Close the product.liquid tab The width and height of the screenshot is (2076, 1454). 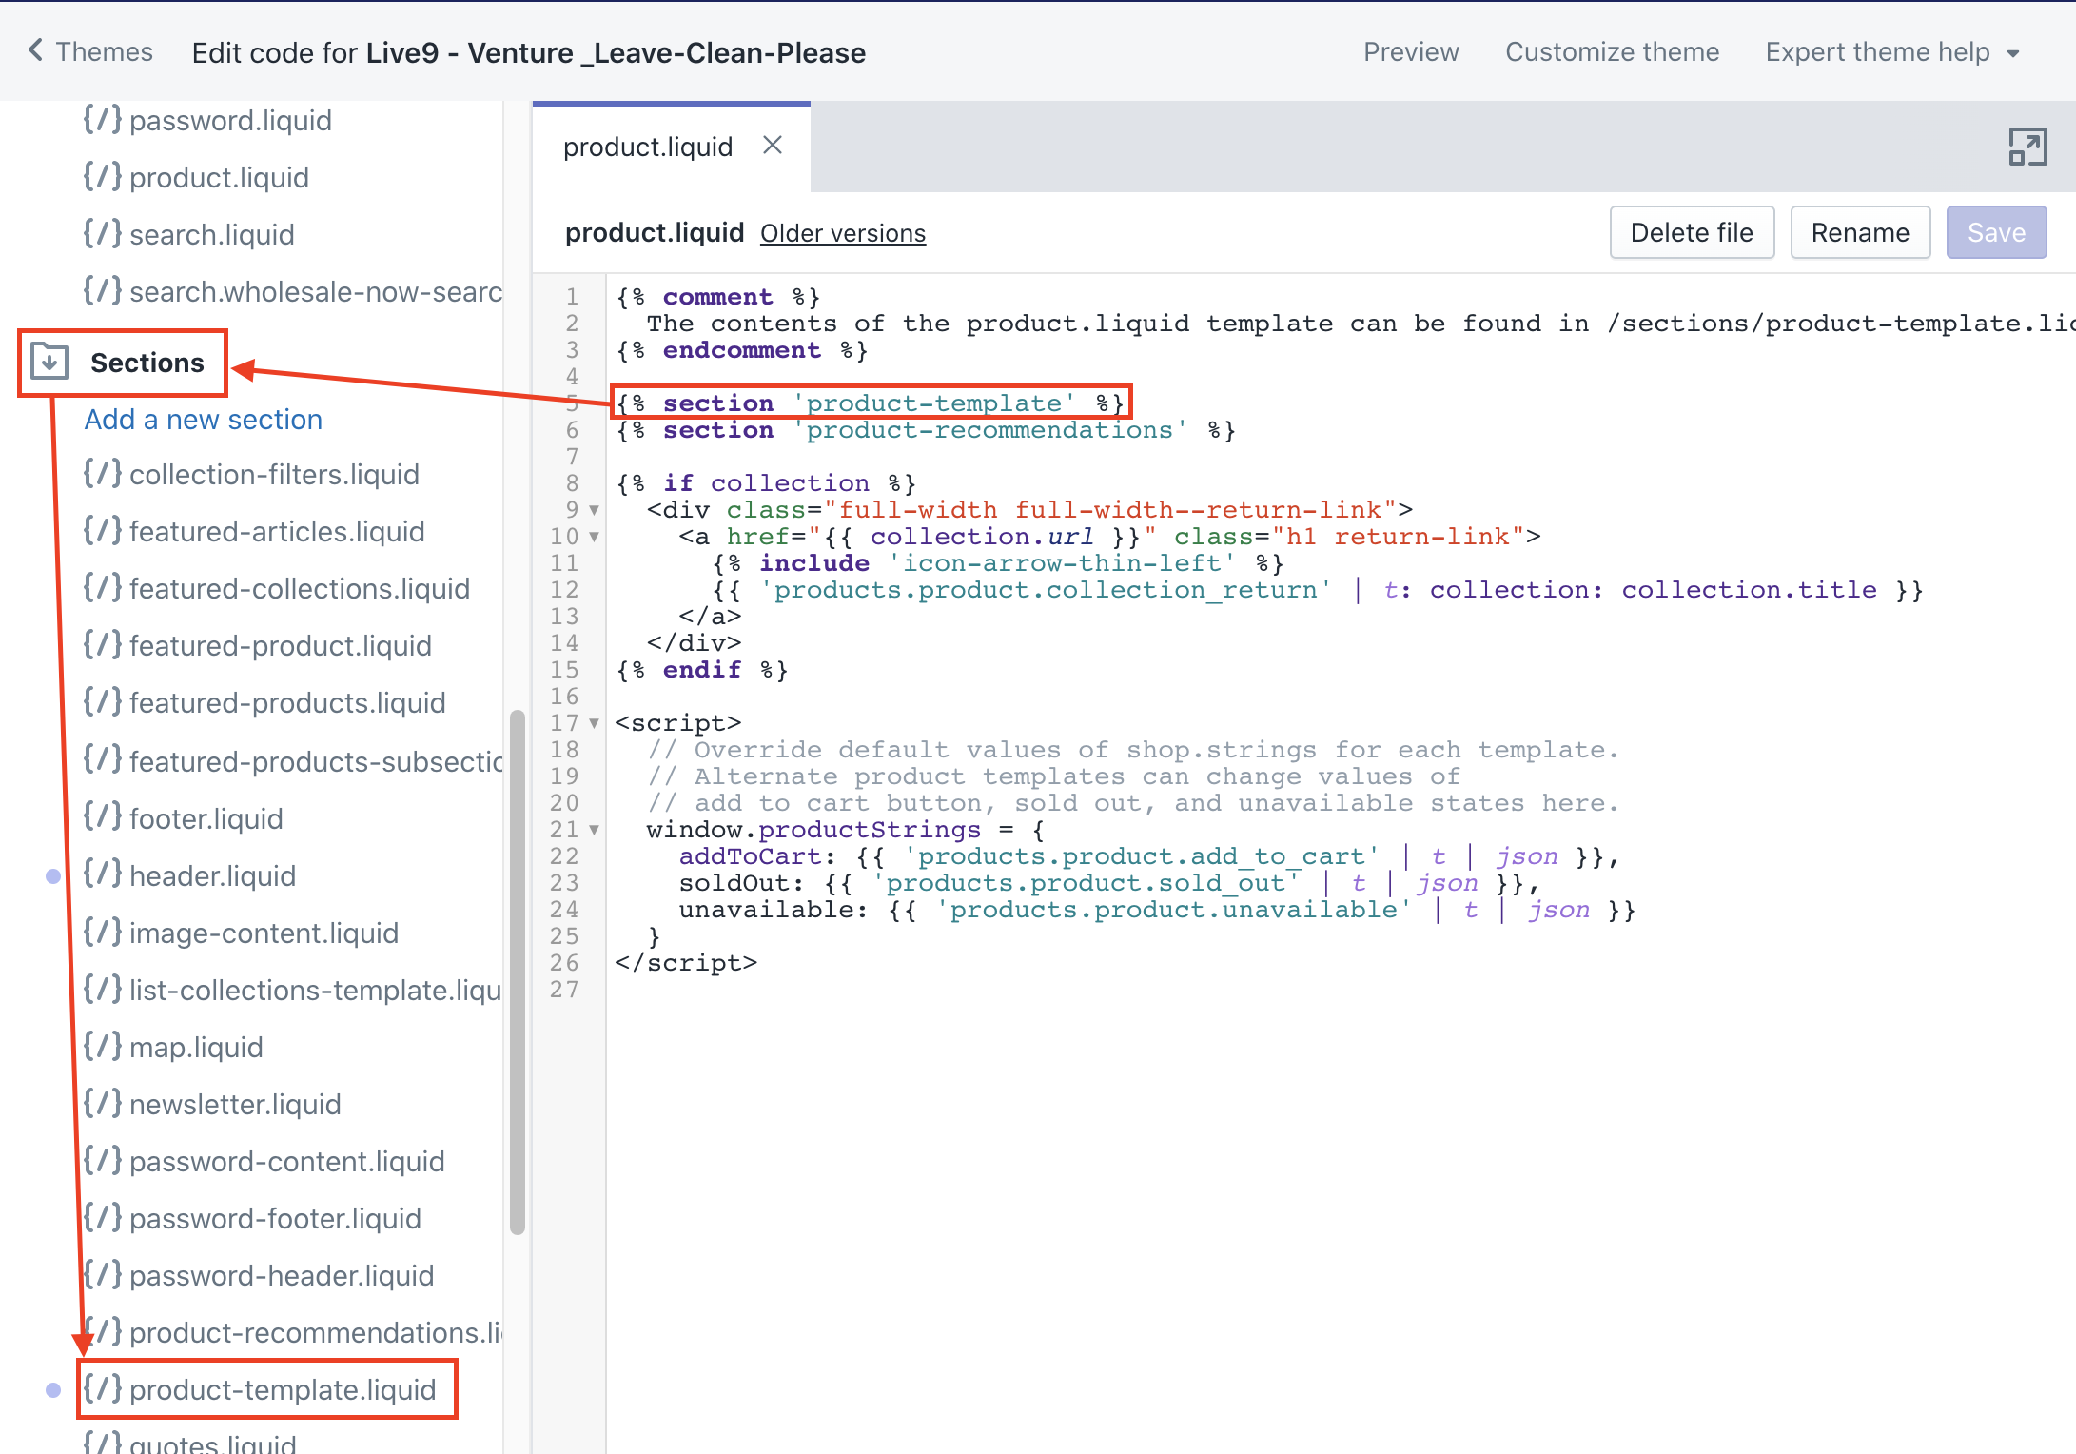click(x=773, y=146)
